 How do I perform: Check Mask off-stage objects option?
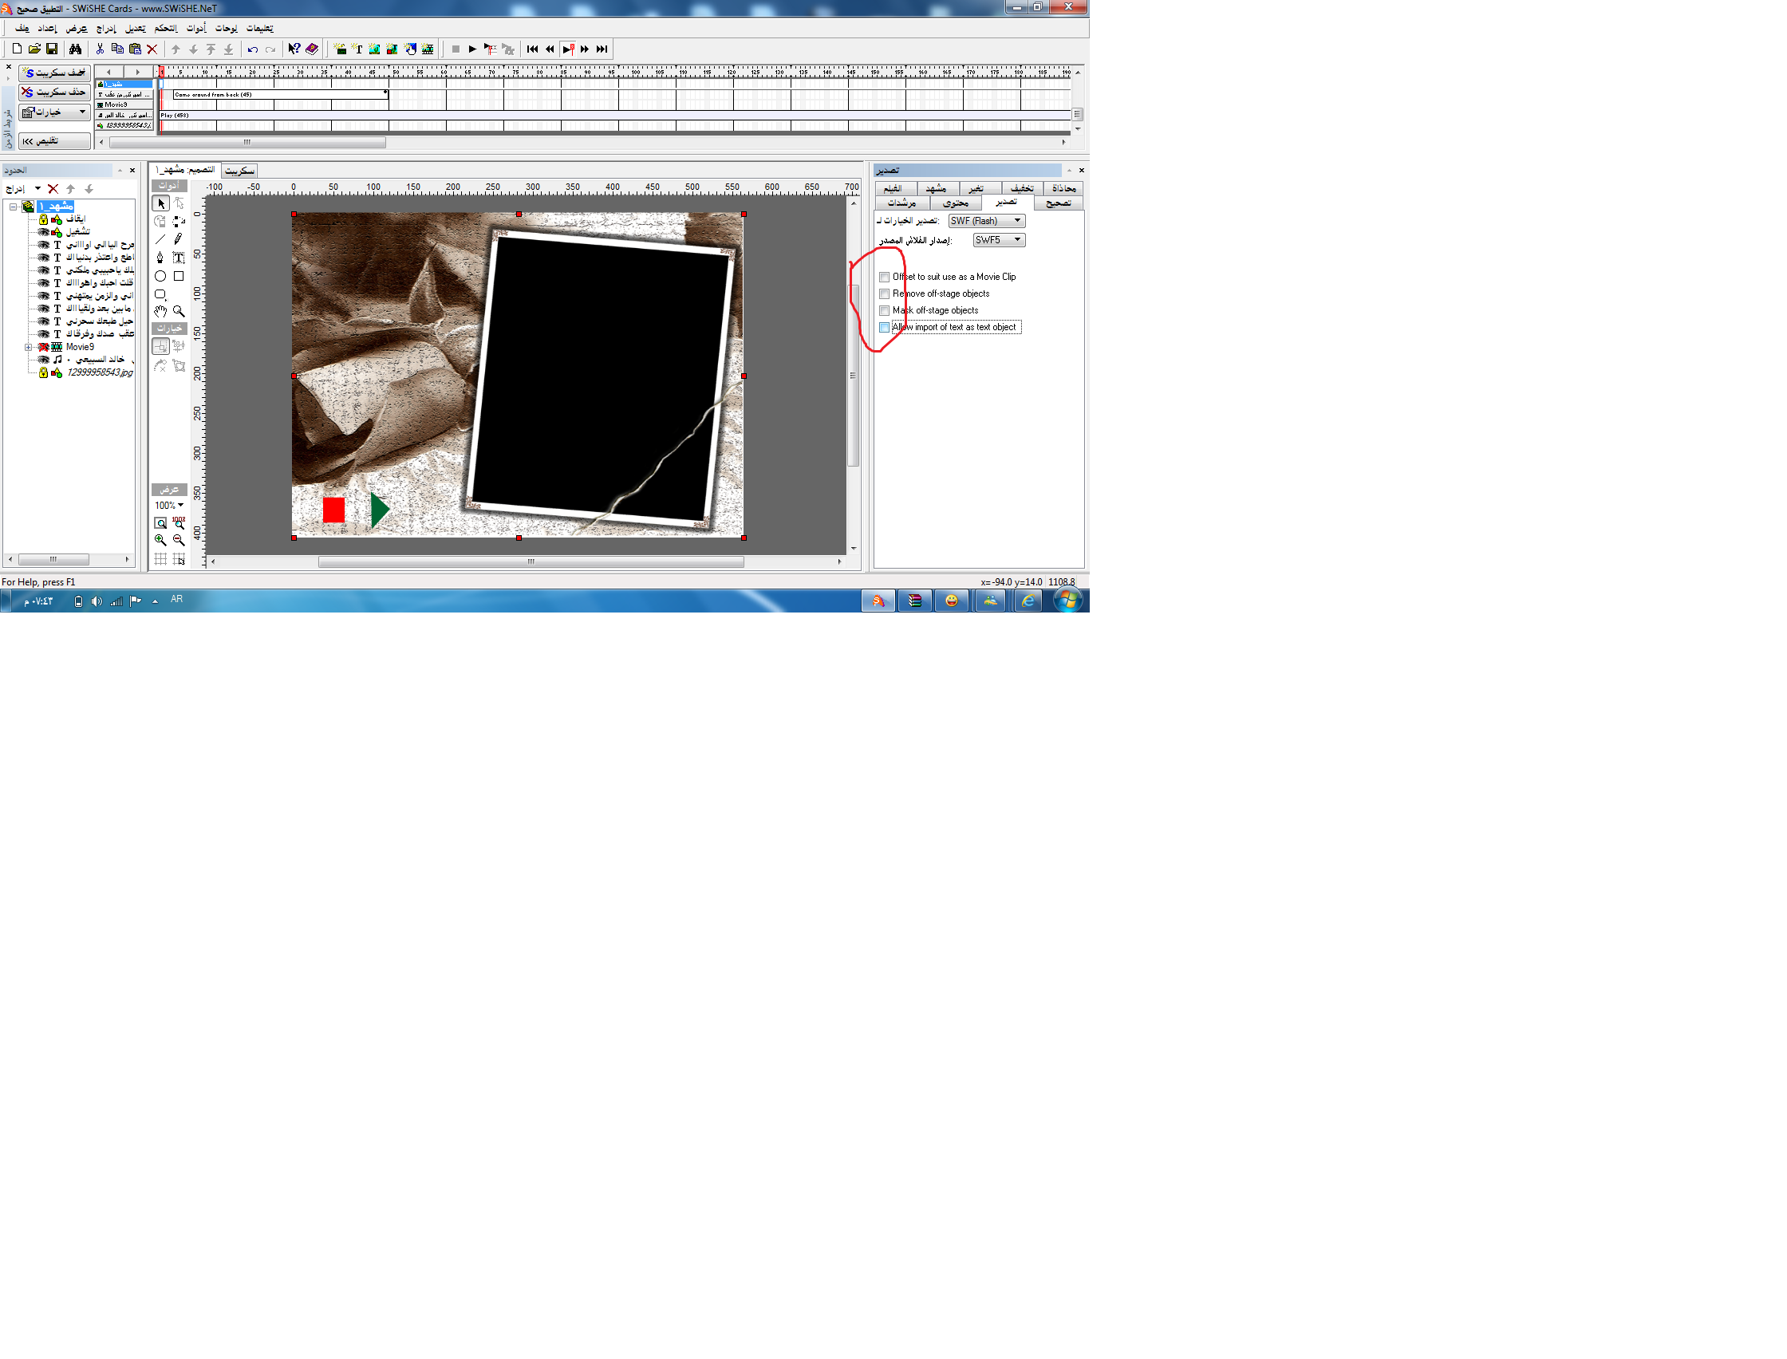[884, 311]
